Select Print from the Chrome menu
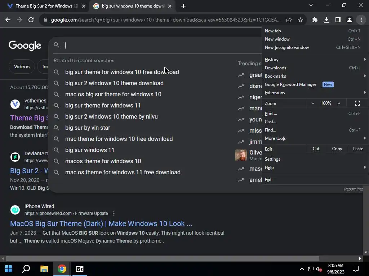This screenshot has width=369, height=276. (x=315, y=114)
